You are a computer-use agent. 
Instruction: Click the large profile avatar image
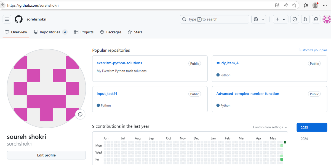coord(46,89)
